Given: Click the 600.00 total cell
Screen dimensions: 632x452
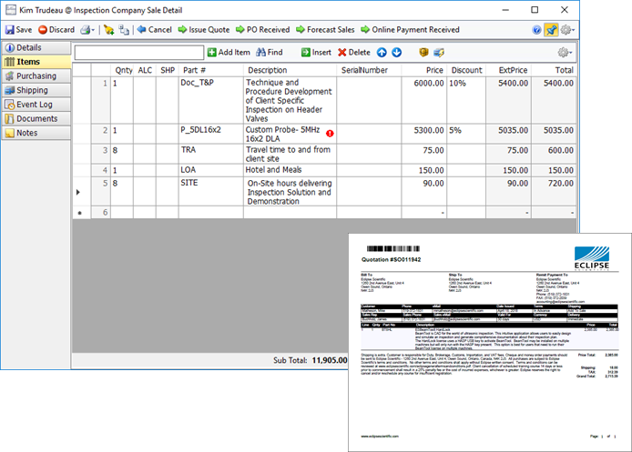Looking at the screenshot, I should click(x=554, y=154).
